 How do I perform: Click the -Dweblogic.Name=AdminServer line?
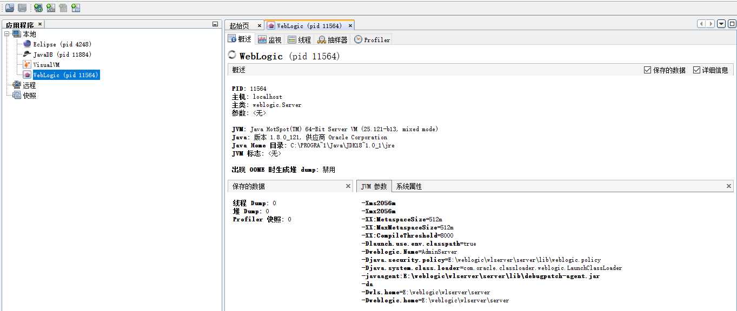click(x=409, y=252)
